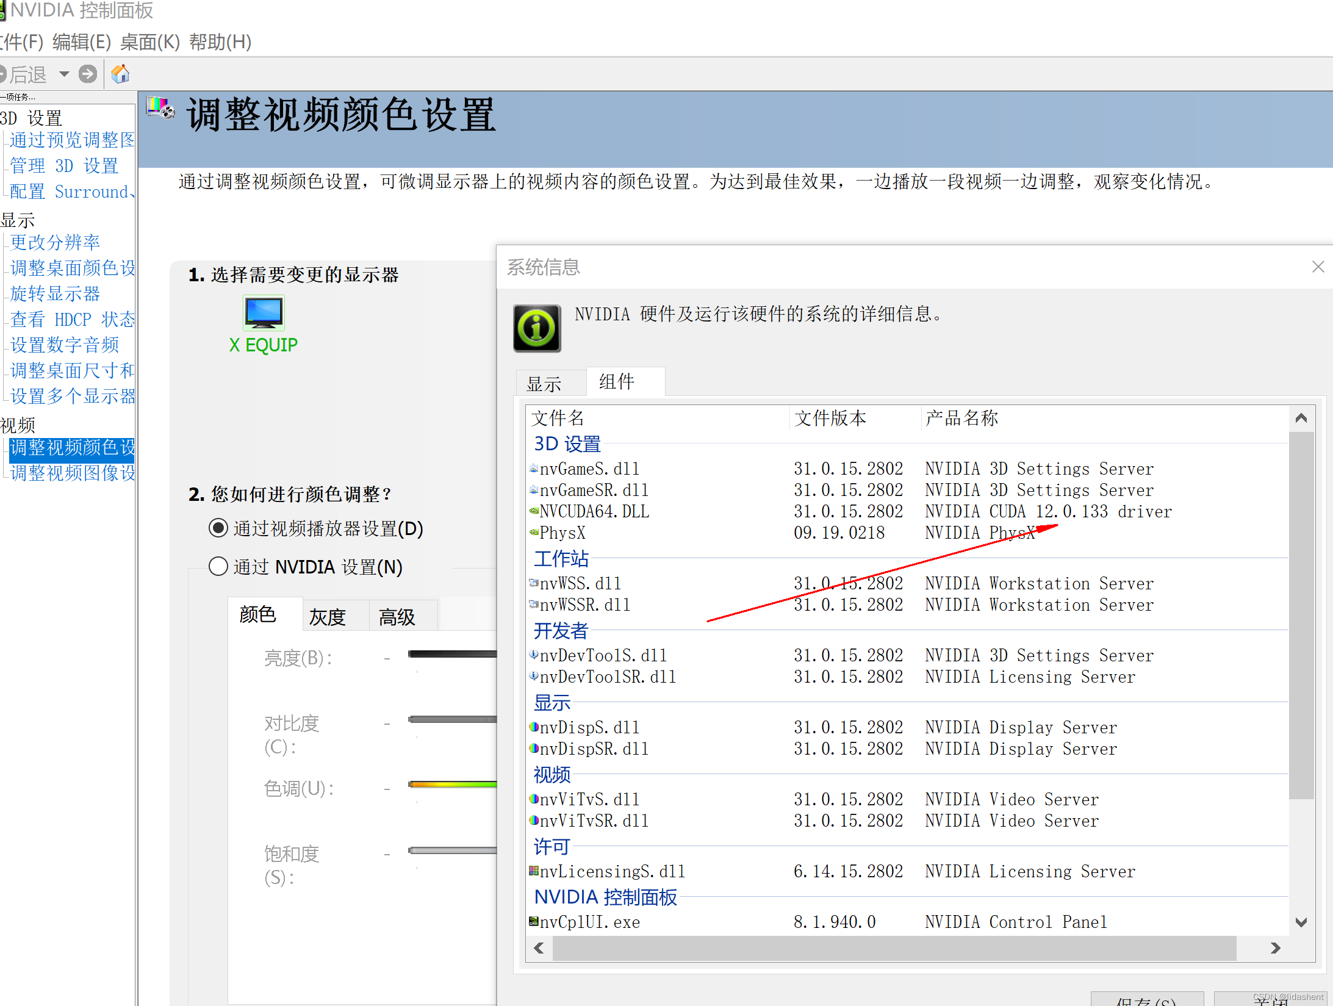Click the scroll down arrow in component list
Viewport: 1333px width, 1006px height.
1301,922
